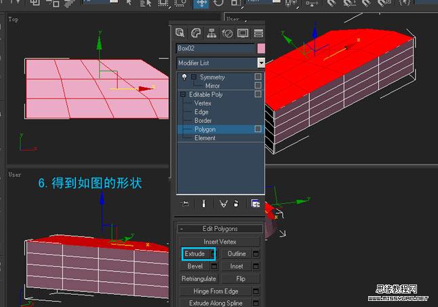Select the Symmetry modifier in stack
Screen dimensions: 438x307
[x=212, y=77]
